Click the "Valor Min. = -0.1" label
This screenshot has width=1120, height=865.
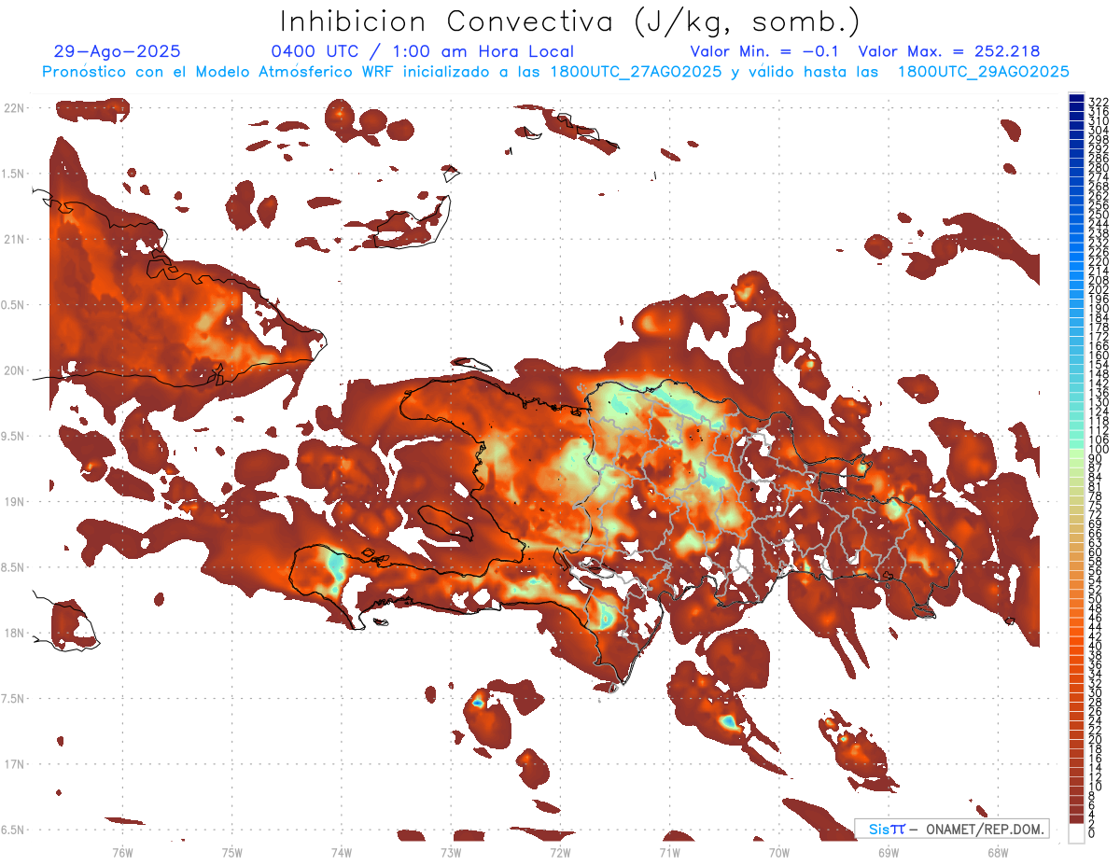pyautogui.click(x=764, y=51)
